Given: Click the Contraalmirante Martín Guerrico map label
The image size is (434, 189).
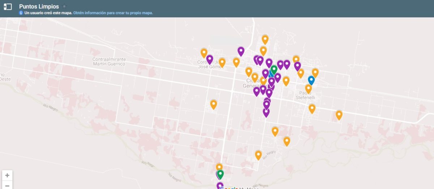Looking at the screenshot, I should coord(109,61).
